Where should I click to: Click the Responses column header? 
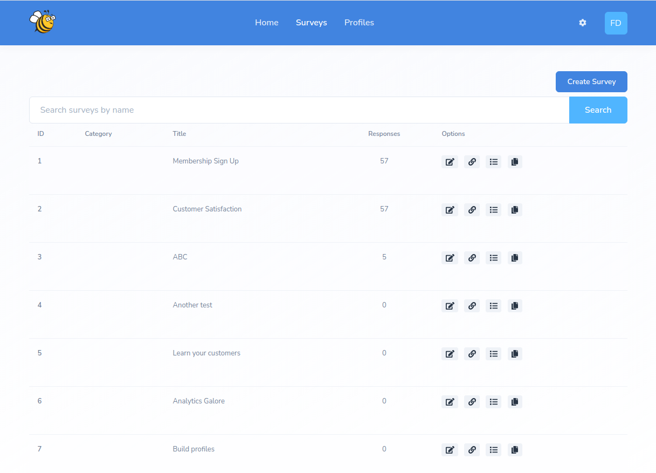coord(384,134)
